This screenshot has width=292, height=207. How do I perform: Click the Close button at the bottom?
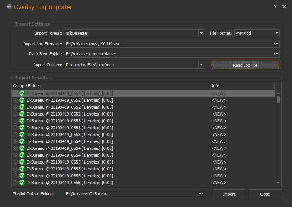pos(265,194)
